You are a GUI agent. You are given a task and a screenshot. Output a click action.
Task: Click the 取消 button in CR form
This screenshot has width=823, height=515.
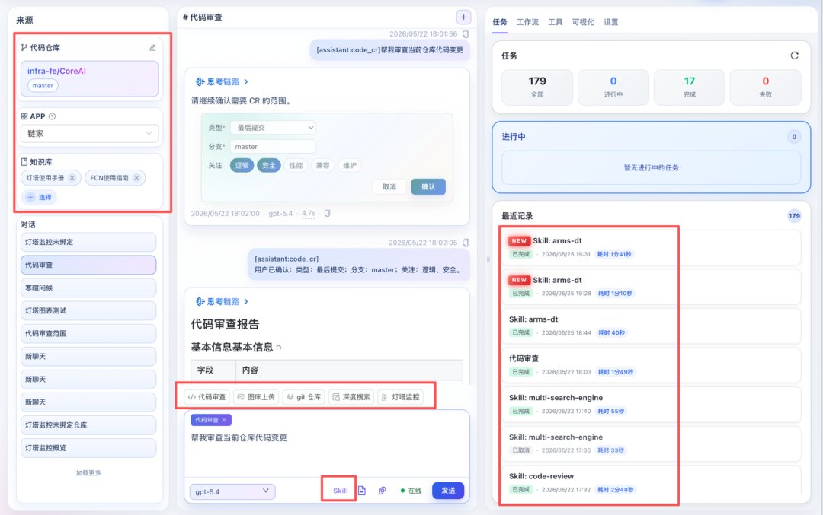[389, 187]
